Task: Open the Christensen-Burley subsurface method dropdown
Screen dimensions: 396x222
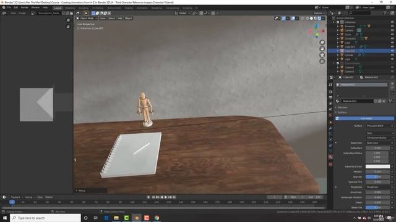Action: click(379, 138)
